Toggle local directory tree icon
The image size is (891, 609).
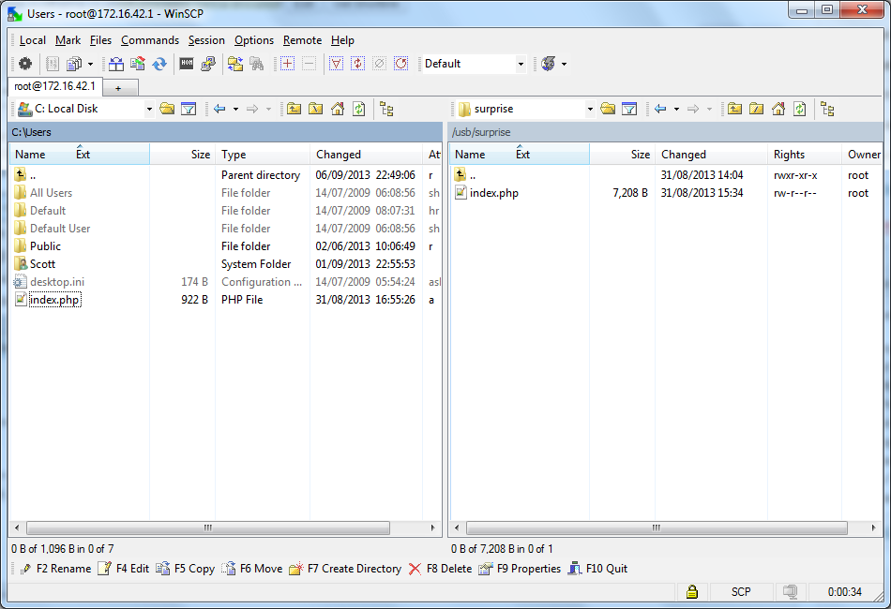(x=387, y=109)
